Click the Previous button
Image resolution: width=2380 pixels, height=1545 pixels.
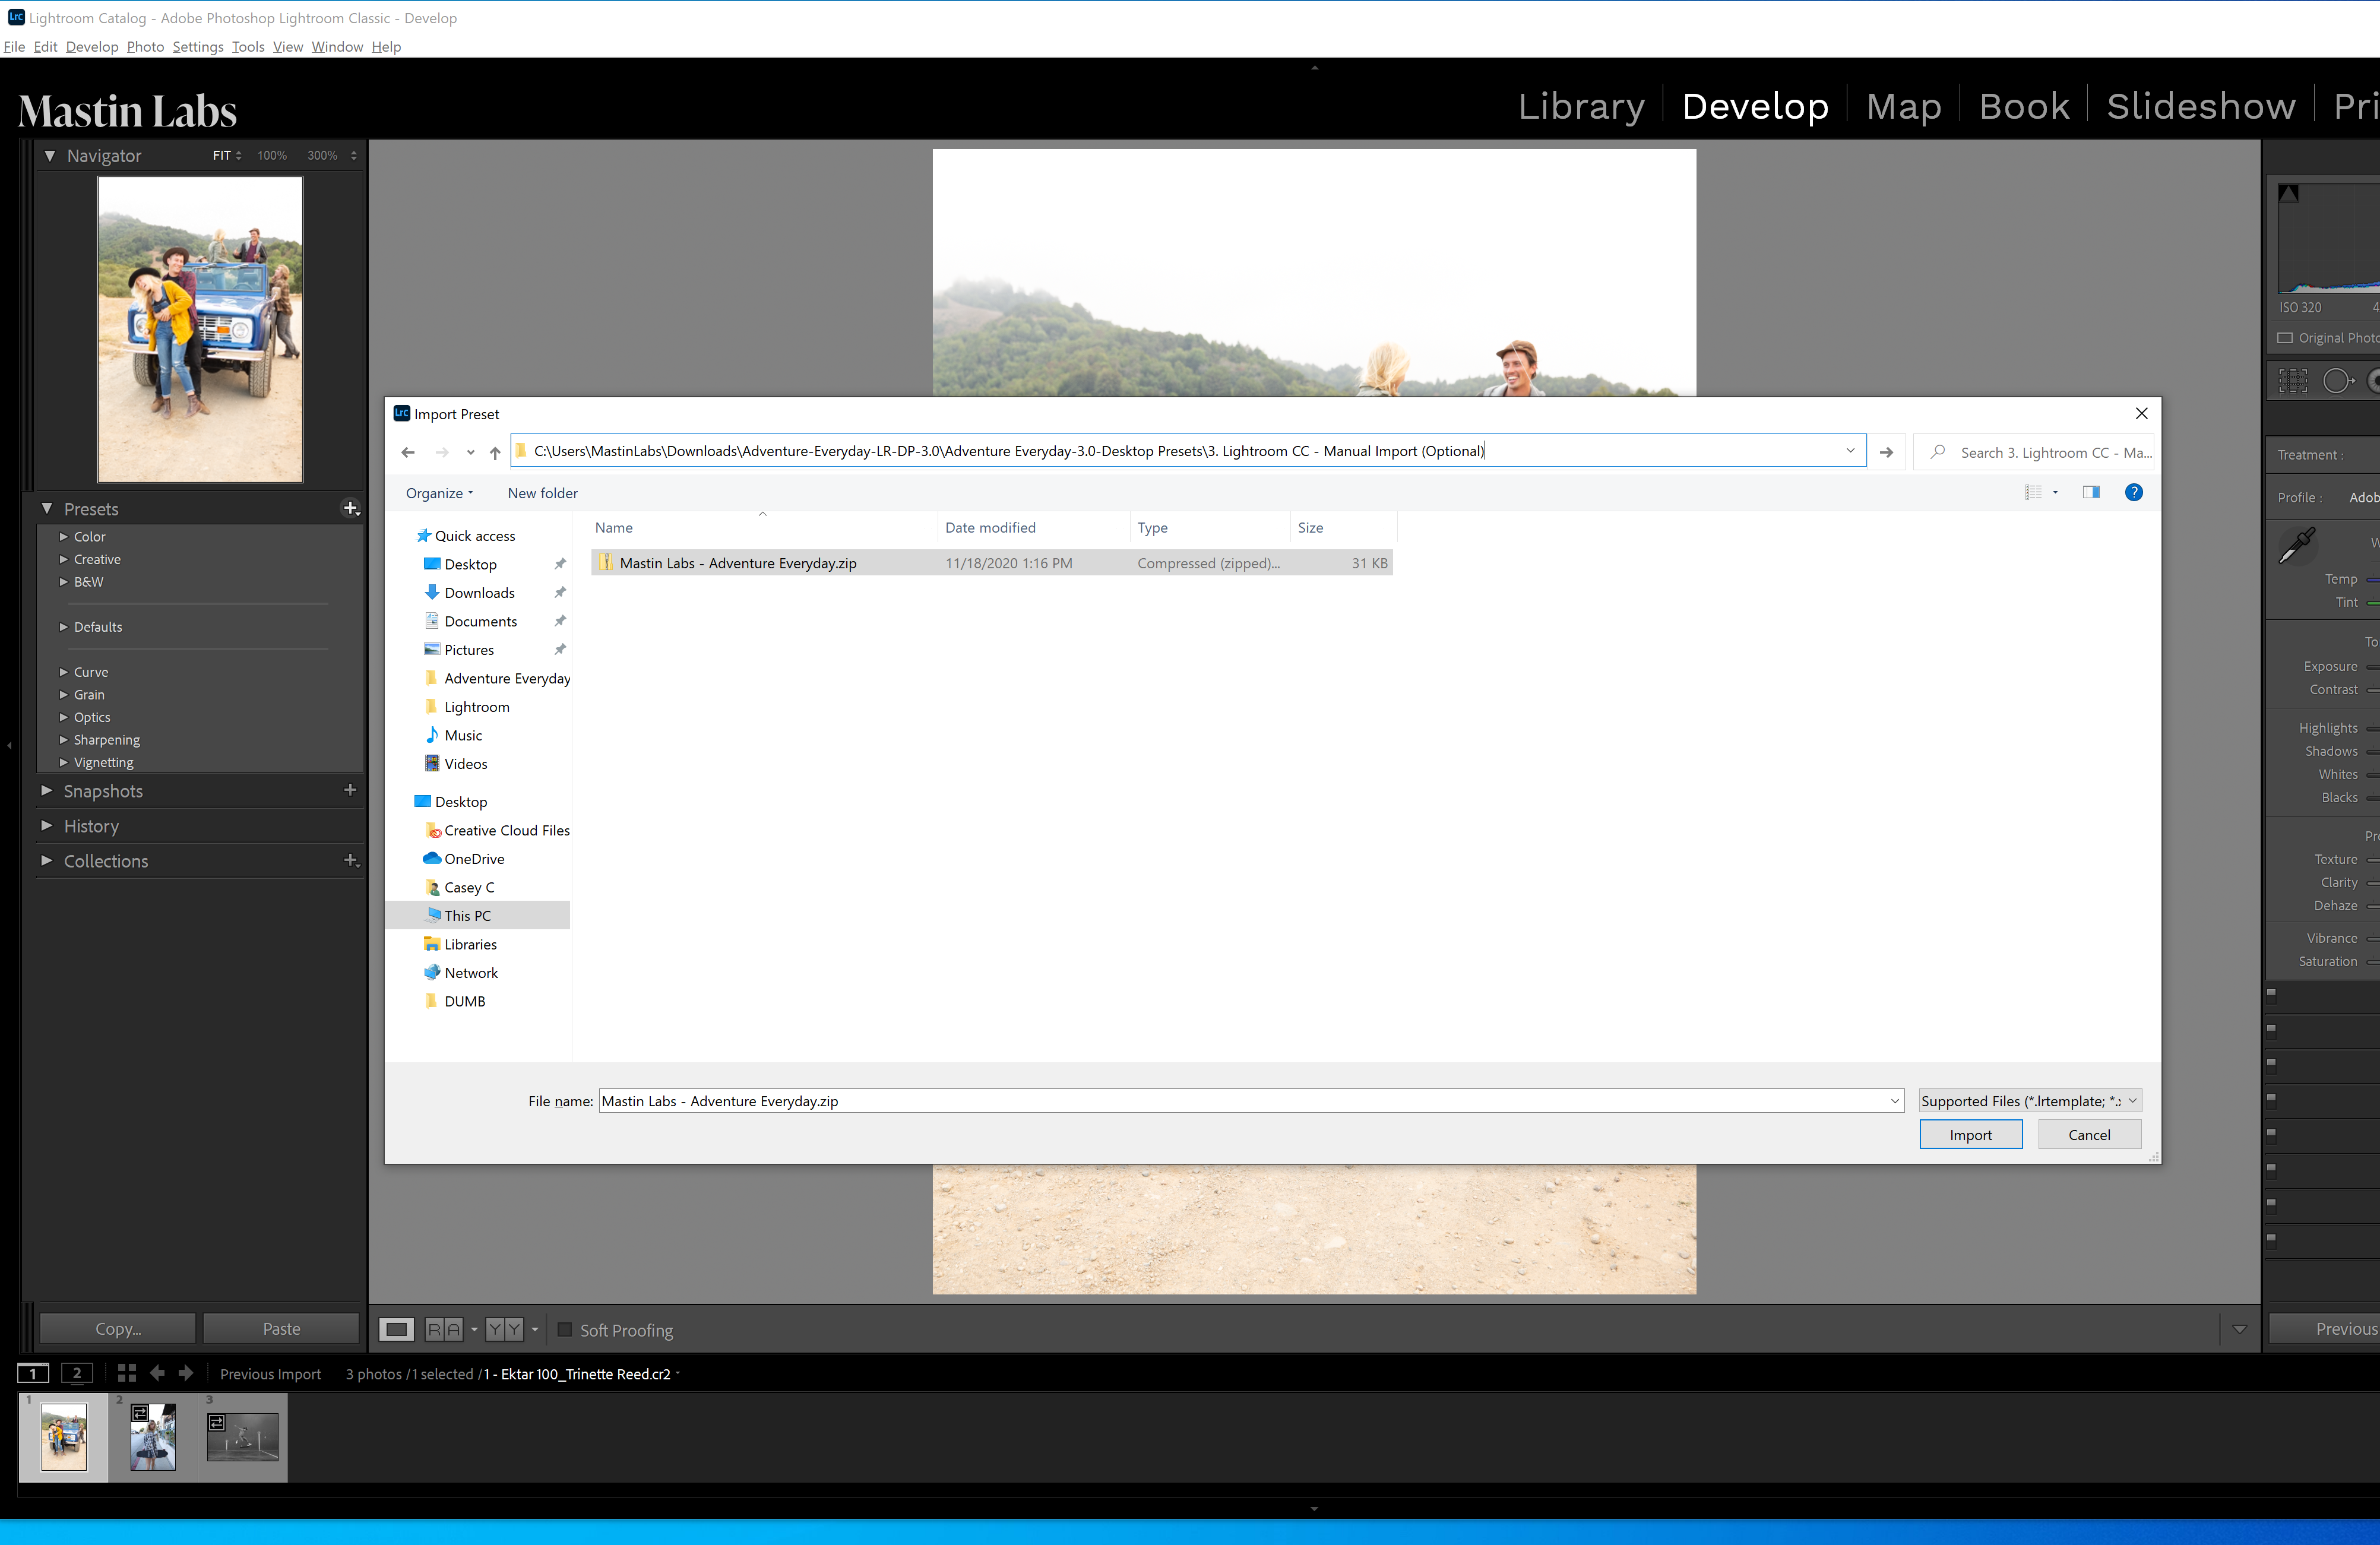point(2324,1329)
